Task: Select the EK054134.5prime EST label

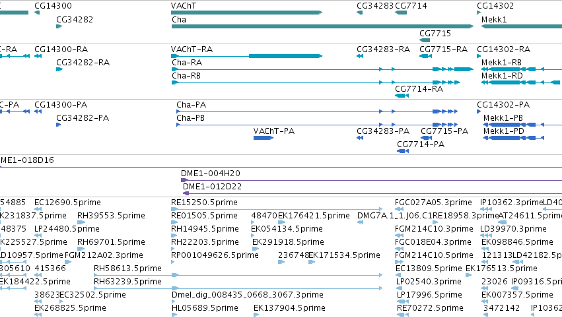Action: pyautogui.click(x=287, y=229)
